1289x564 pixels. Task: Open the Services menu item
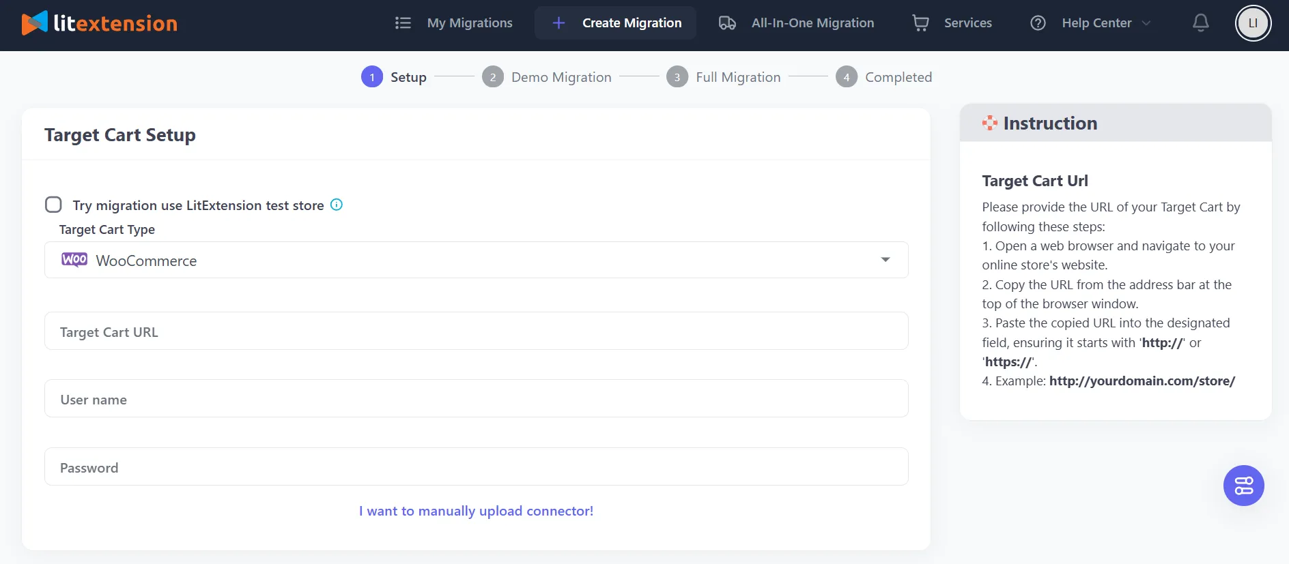(968, 23)
